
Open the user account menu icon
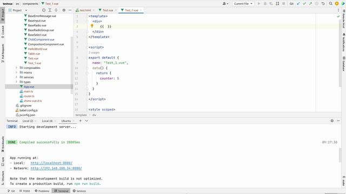225,4
